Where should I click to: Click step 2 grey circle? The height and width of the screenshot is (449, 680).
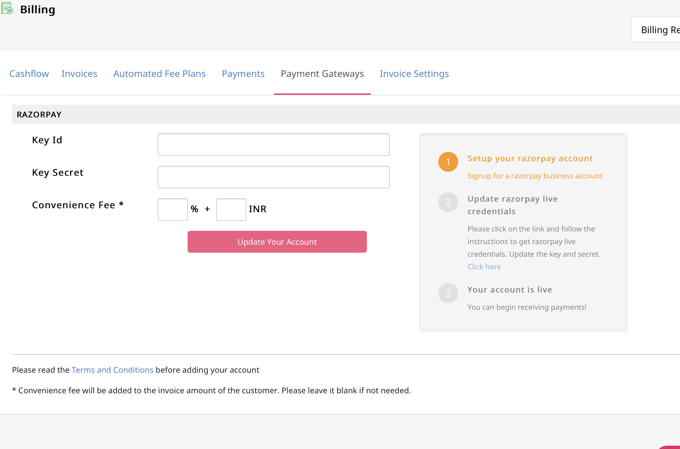click(448, 202)
